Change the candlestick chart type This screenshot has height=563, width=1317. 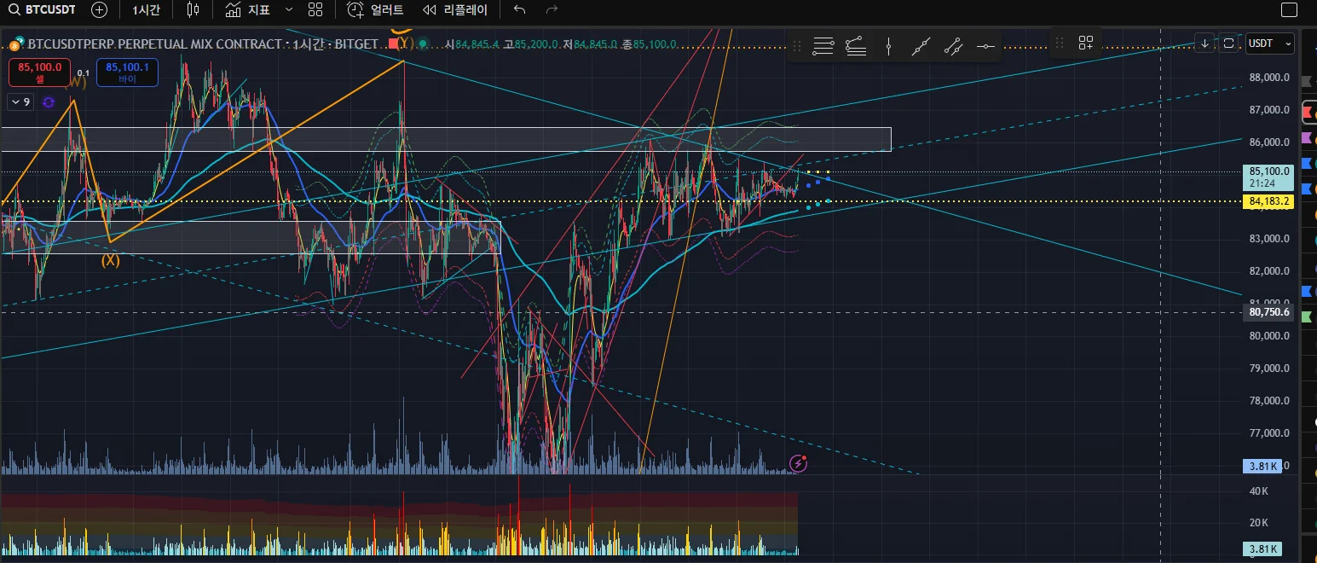194,10
